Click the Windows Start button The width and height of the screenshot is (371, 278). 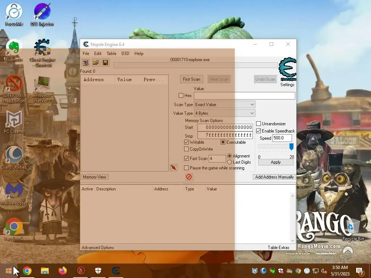pyautogui.click(x=9, y=271)
